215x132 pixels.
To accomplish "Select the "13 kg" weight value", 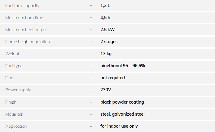I will coord(106,54).
